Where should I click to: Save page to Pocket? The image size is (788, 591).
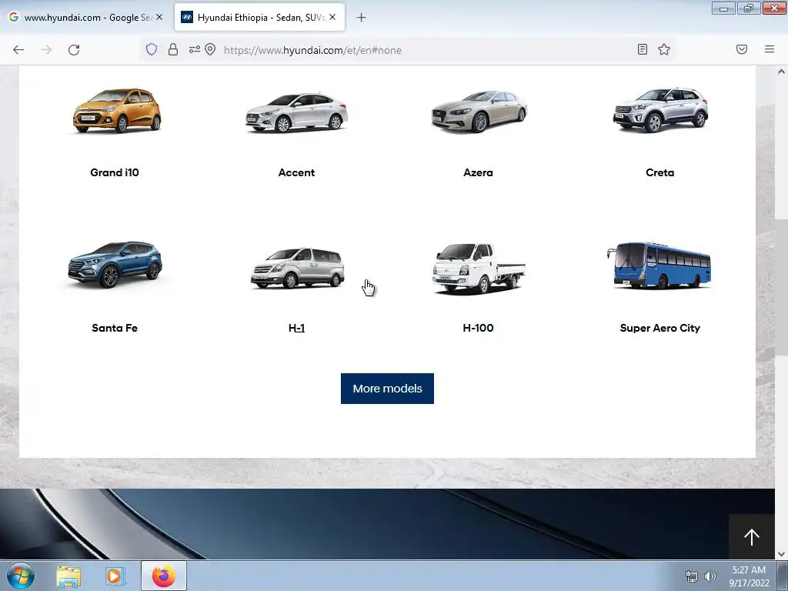(742, 49)
